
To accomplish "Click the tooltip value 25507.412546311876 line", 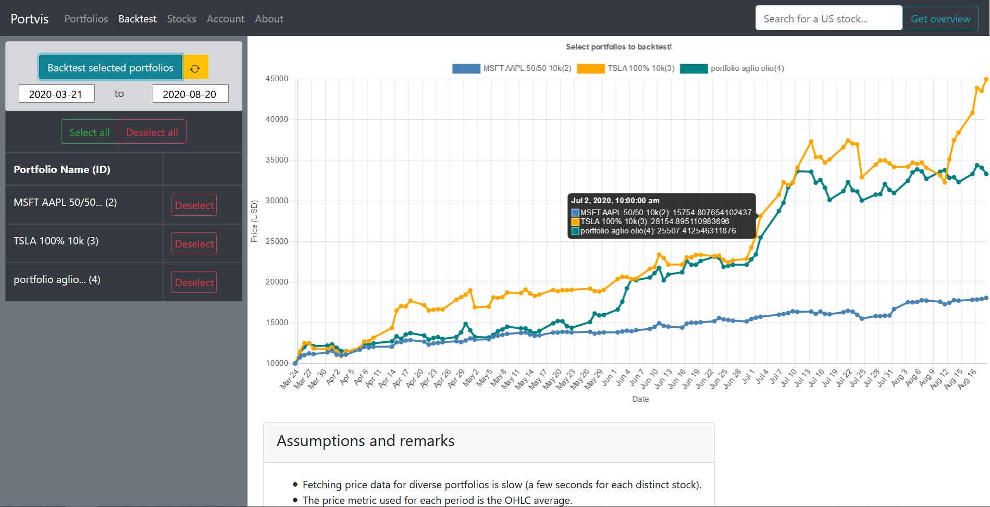I will [x=654, y=231].
